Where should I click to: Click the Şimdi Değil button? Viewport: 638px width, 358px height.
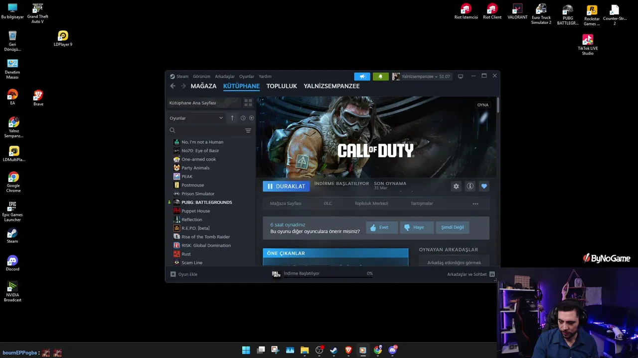point(453,227)
